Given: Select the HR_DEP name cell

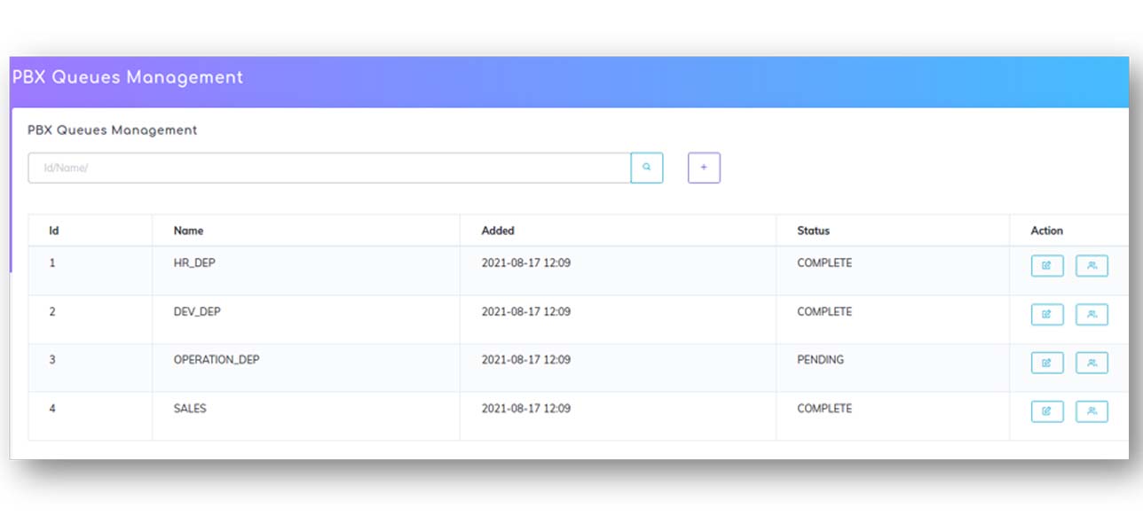Looking at the screenshot, I should click(x=194, y=263).
